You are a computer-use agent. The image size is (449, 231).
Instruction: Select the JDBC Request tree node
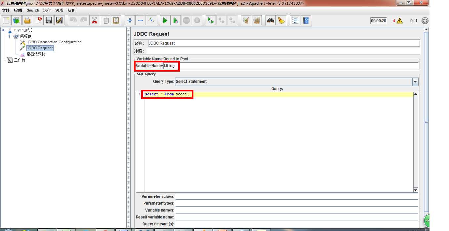click(x=40, y=48)
